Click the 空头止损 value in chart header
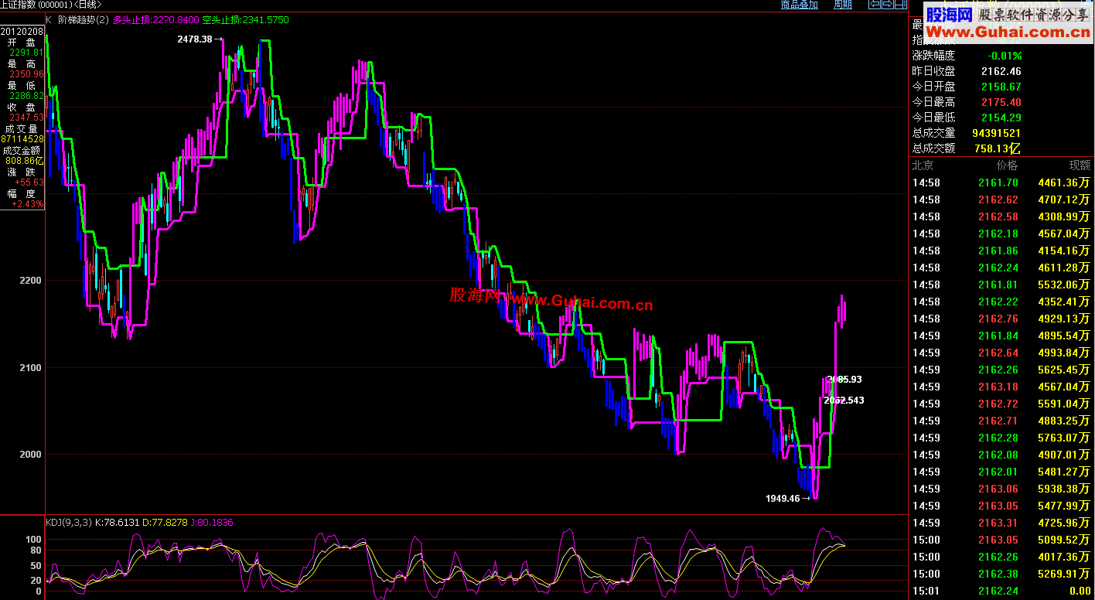 pos(245,19)
